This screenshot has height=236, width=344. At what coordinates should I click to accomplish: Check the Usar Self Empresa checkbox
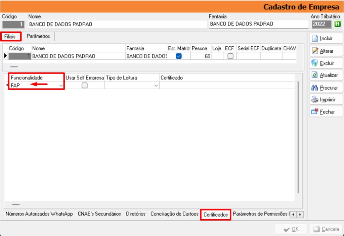click(x=85, y=86)
